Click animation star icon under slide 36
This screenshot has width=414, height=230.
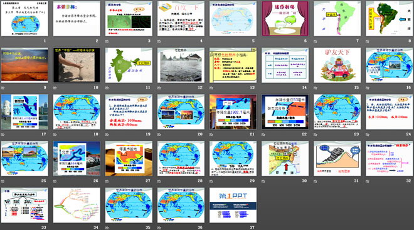pos(159,227)
